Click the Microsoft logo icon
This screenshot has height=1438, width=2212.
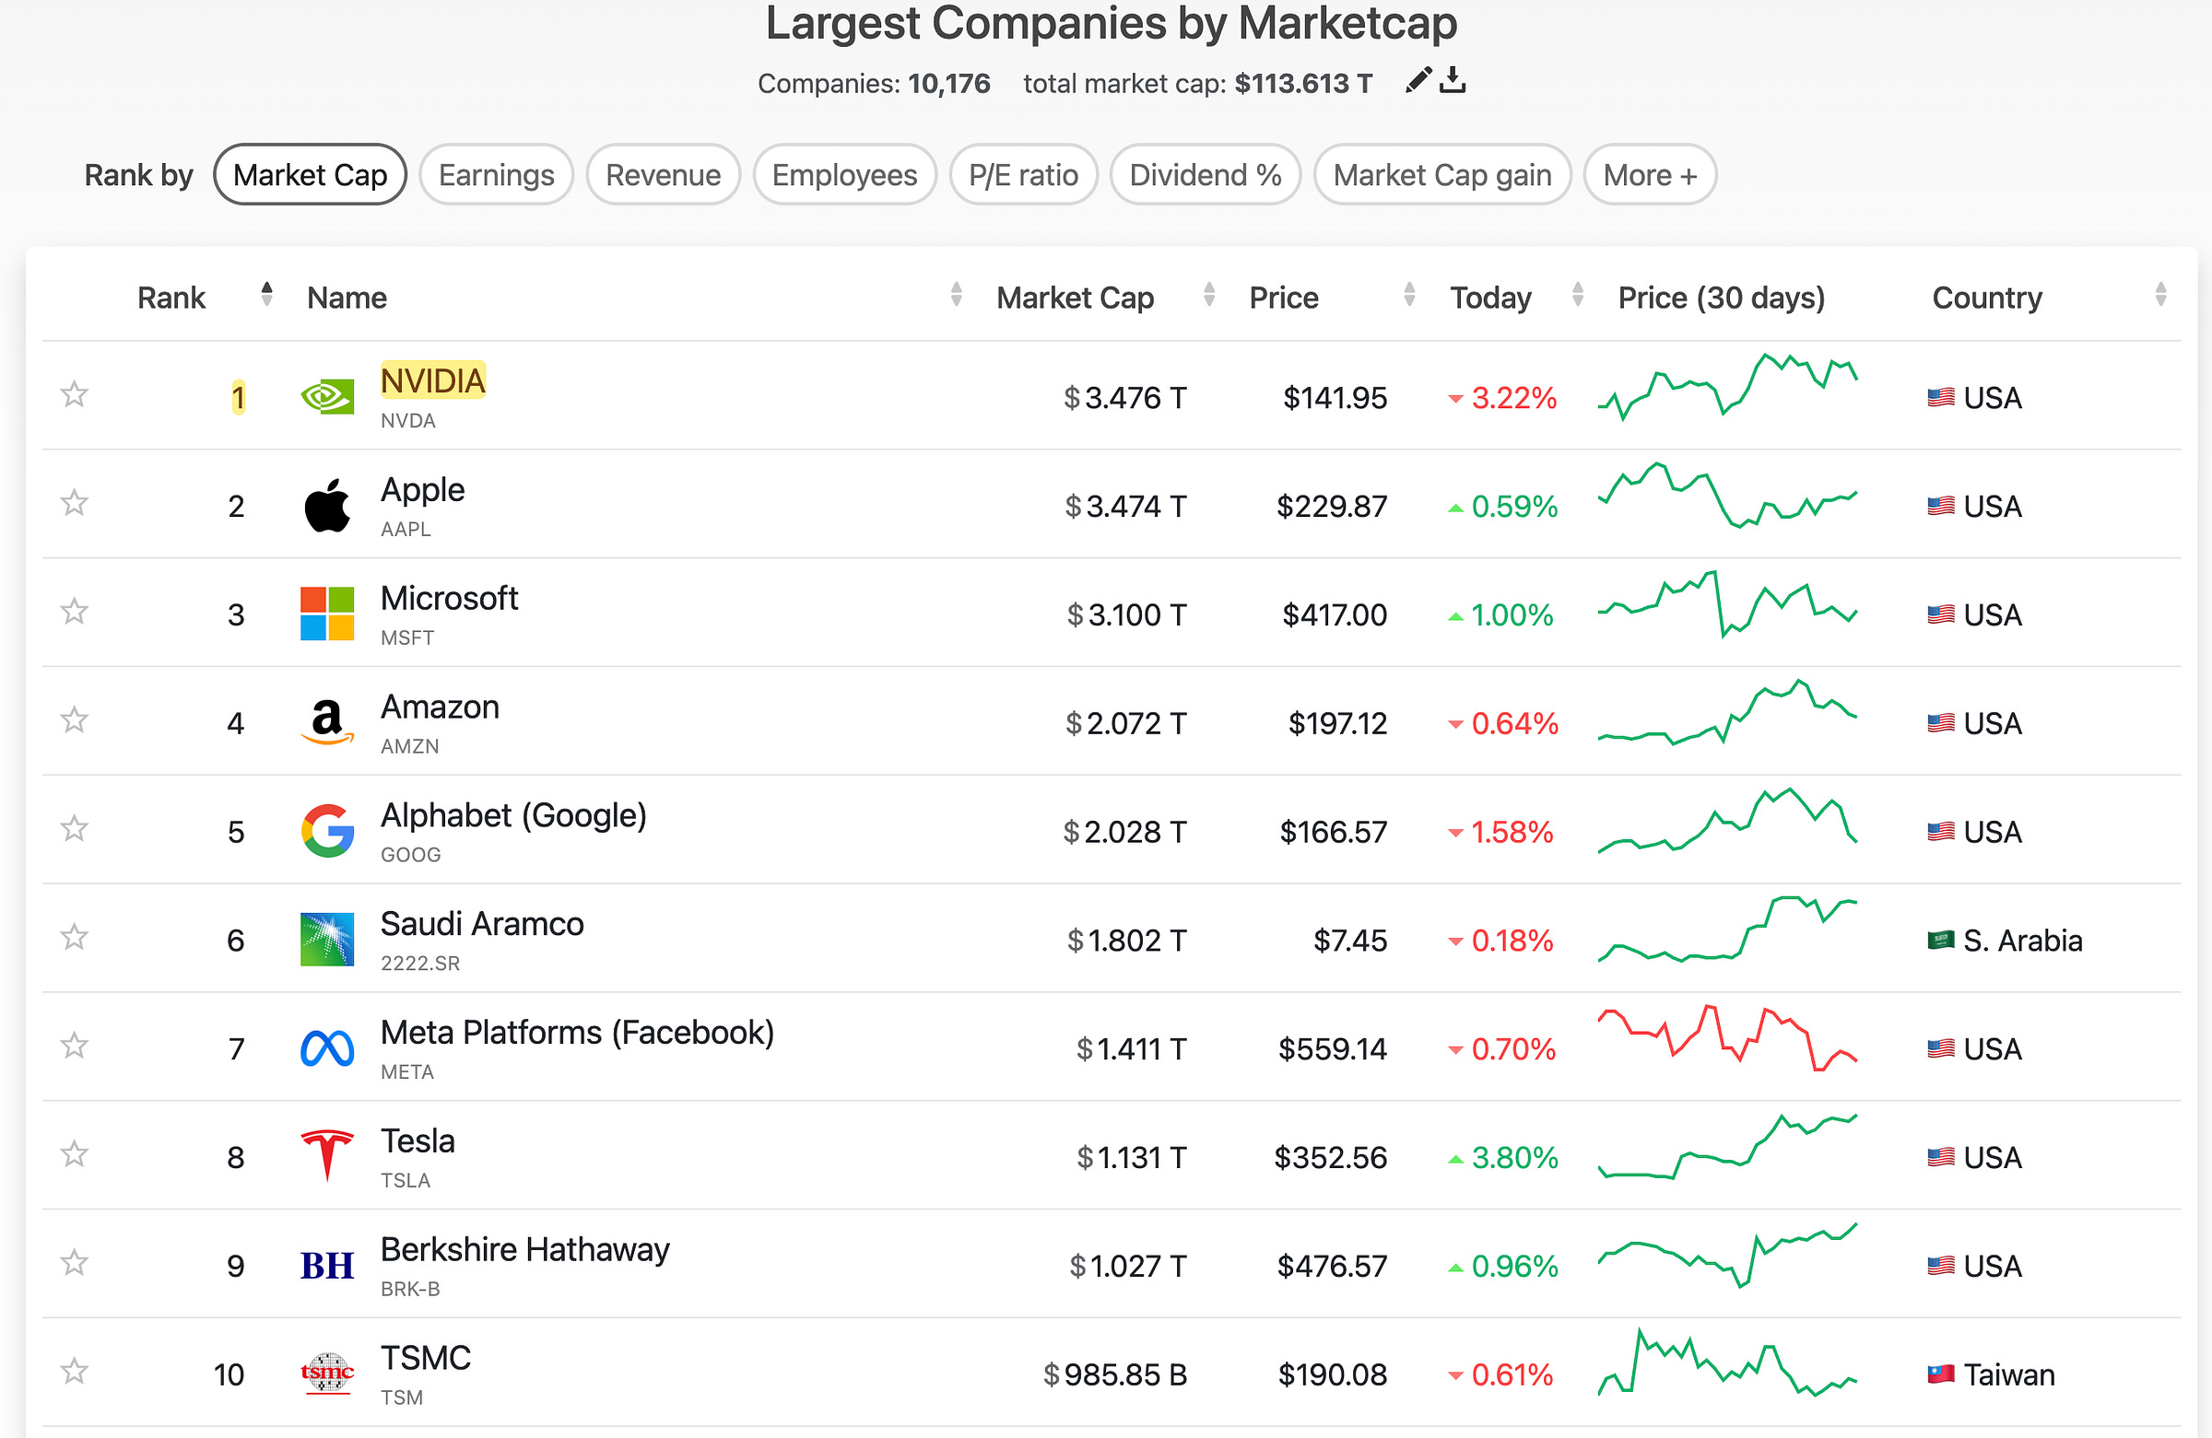coord(327,614)
